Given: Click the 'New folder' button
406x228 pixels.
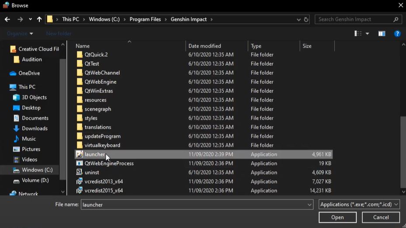Looking at the screenshot, I should (x=59, y=34).
